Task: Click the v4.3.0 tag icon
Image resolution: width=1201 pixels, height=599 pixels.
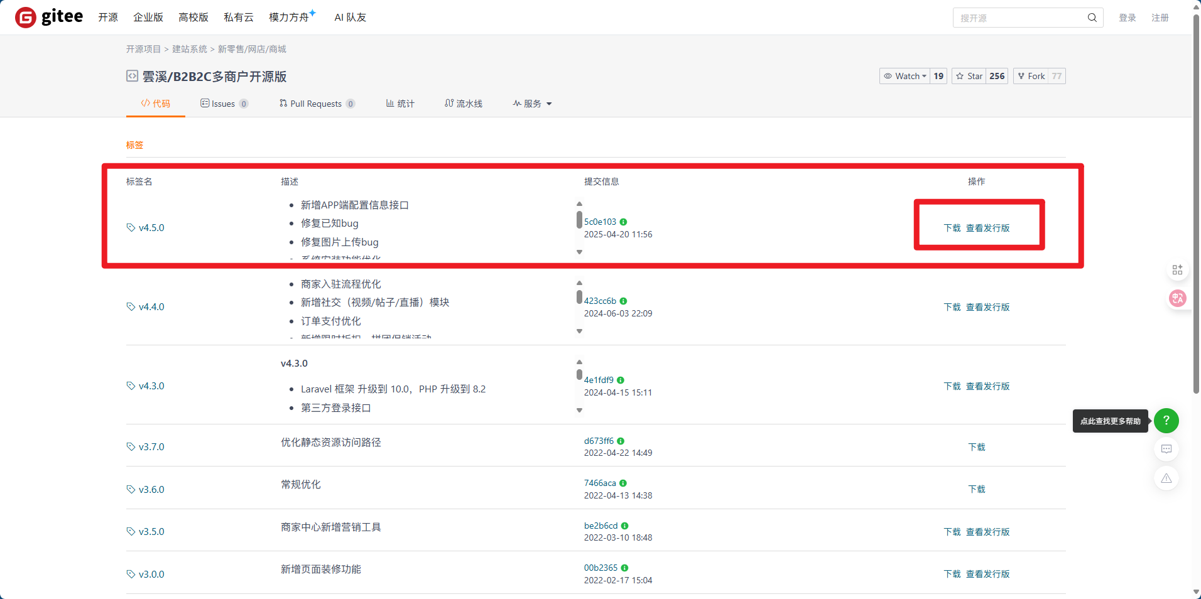Action: coord(131,386)
